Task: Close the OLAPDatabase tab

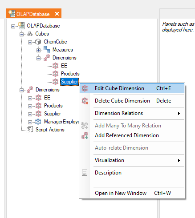Action: click(57, 14)
